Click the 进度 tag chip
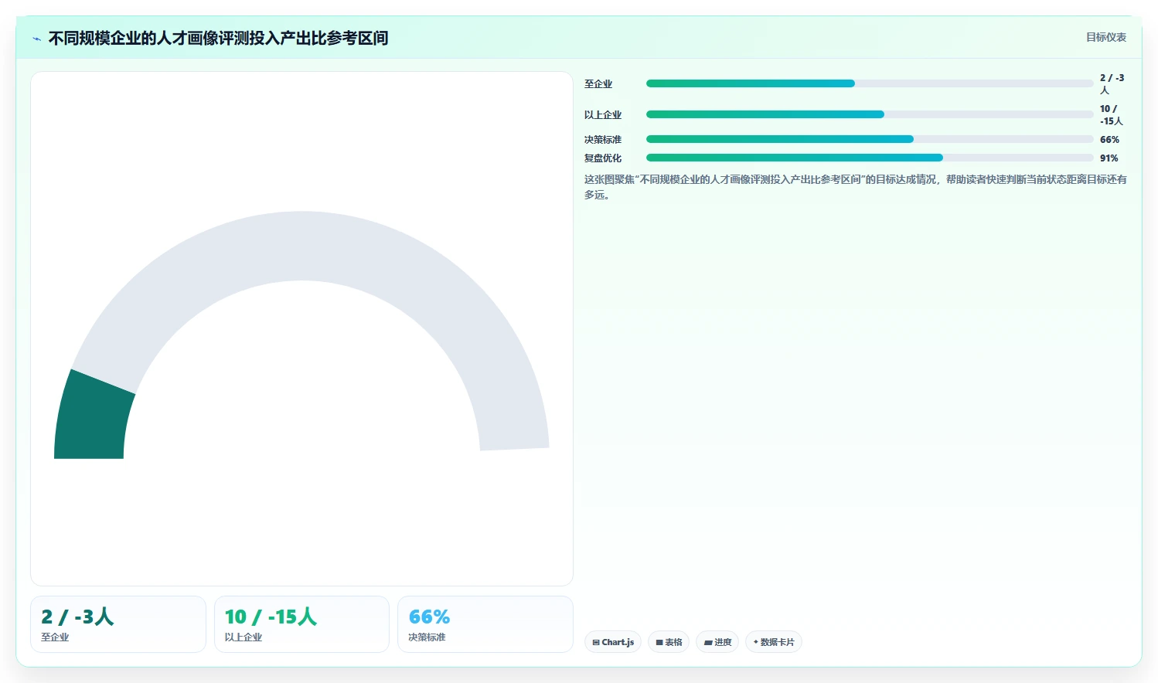 (717, 642)
